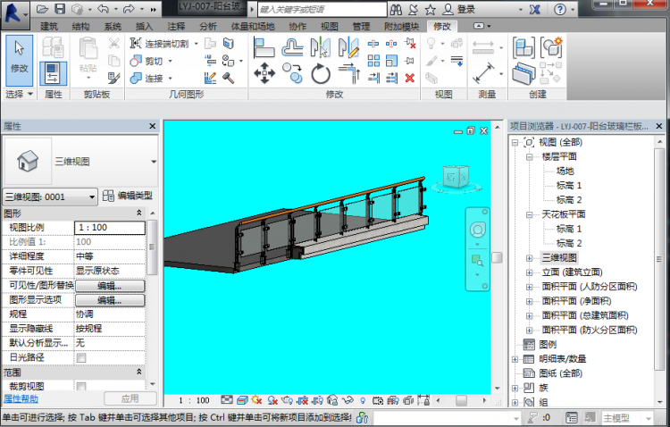Collapse the 楼层平面 tree node
Image resolution: width=670 pixels, height=427 pixels.
(529, 156)
